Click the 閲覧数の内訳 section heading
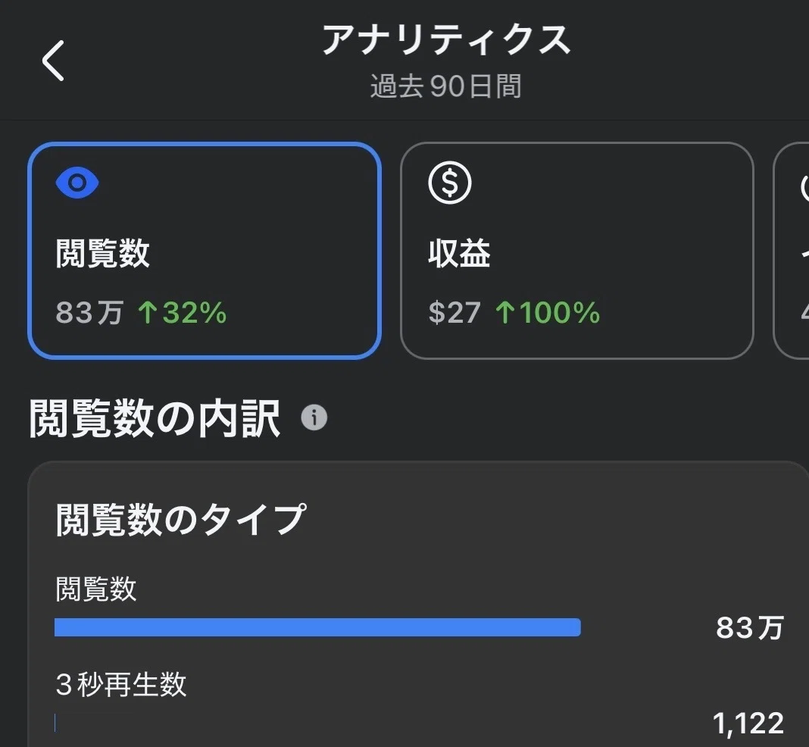The height and width of the screenshot is (747, 809). [x=155, y=418]
